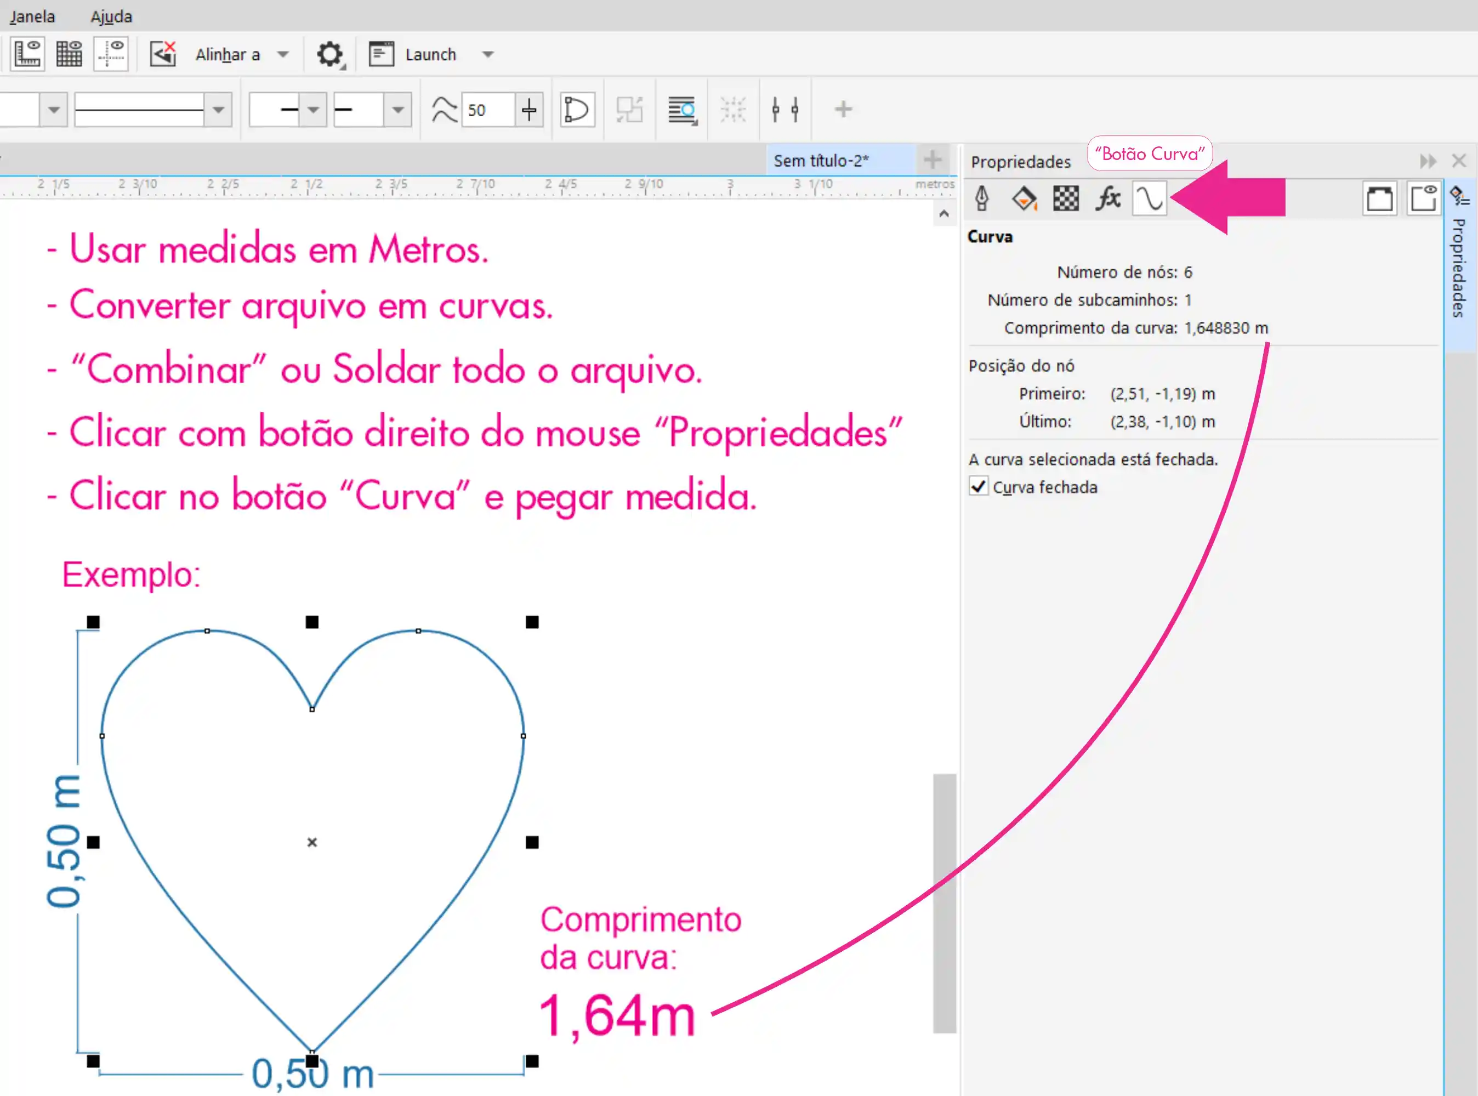The height and width of the screenshot is (1096, 1478).
Task: Click the toolbar quick customize plus
Action: click(x=843, y=109)
